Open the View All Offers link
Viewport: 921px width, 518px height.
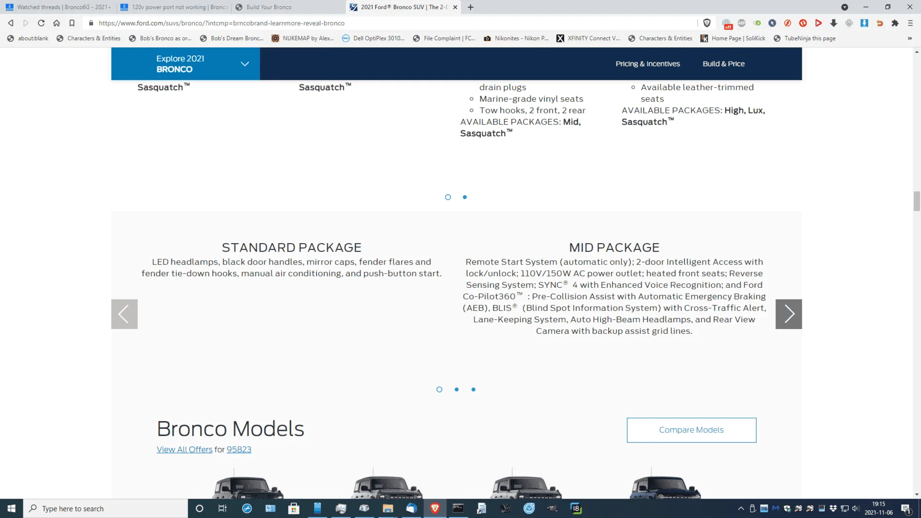coord(184,449)
